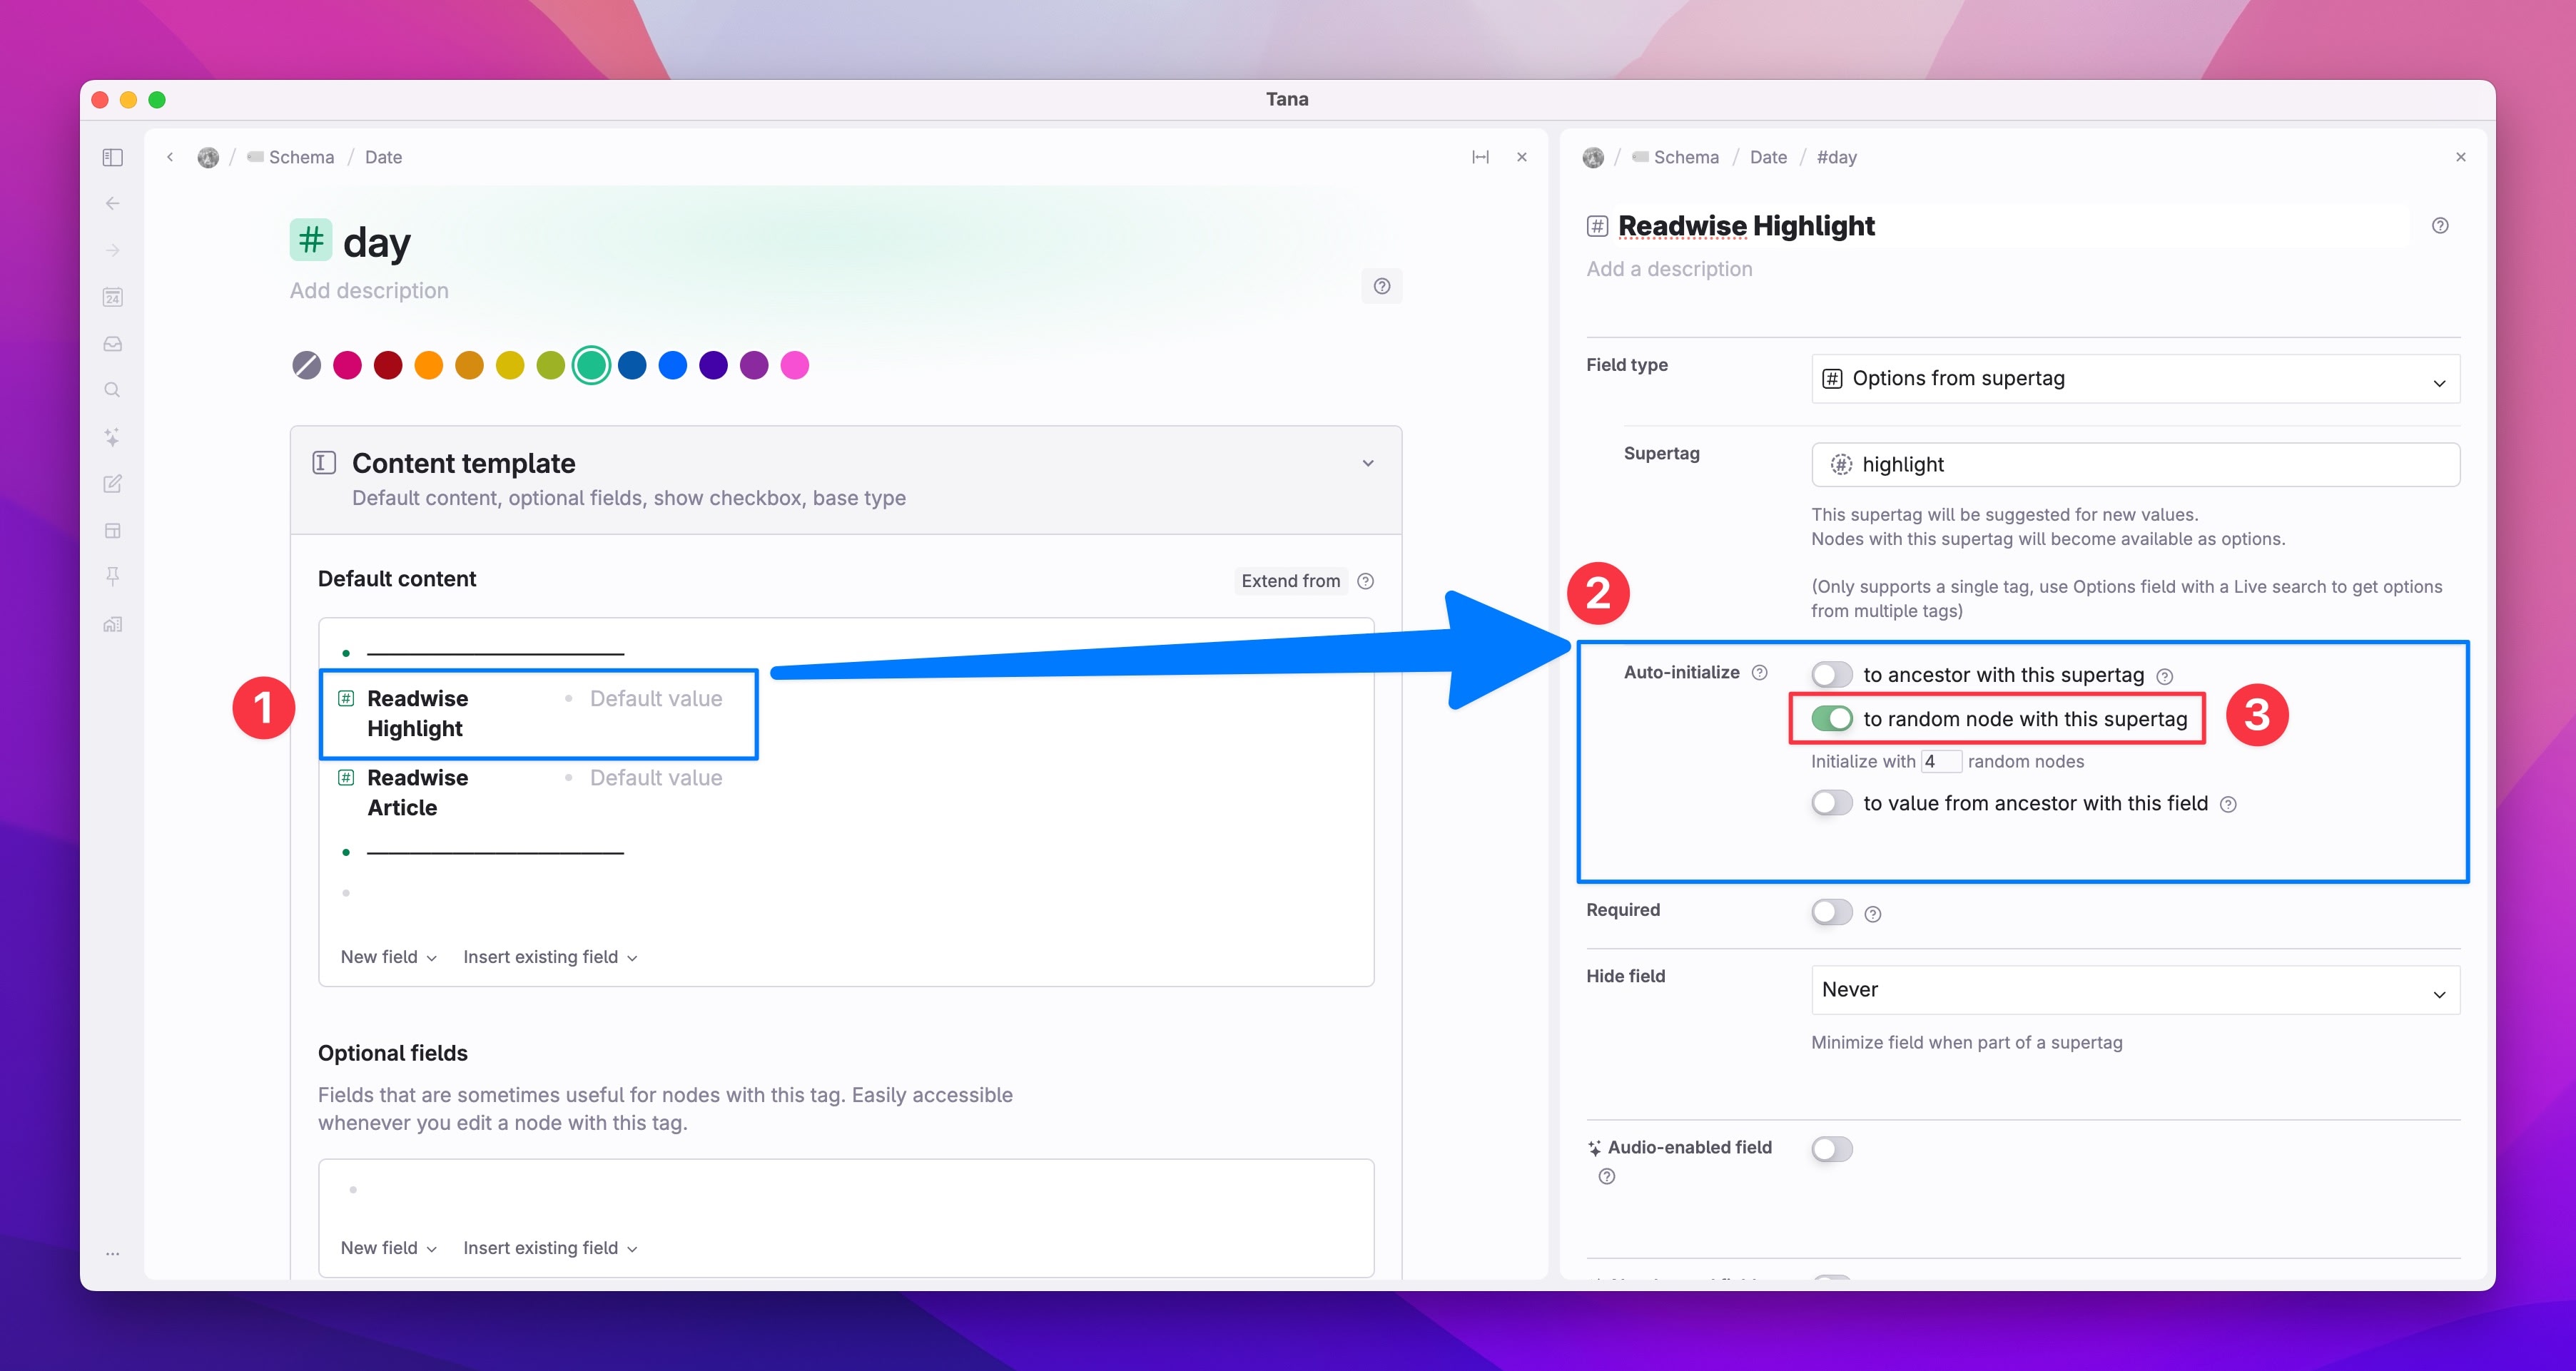Click the 'Extend from' button
This screenshot has width=2576, height=1371.
(x=1290, y=581)
